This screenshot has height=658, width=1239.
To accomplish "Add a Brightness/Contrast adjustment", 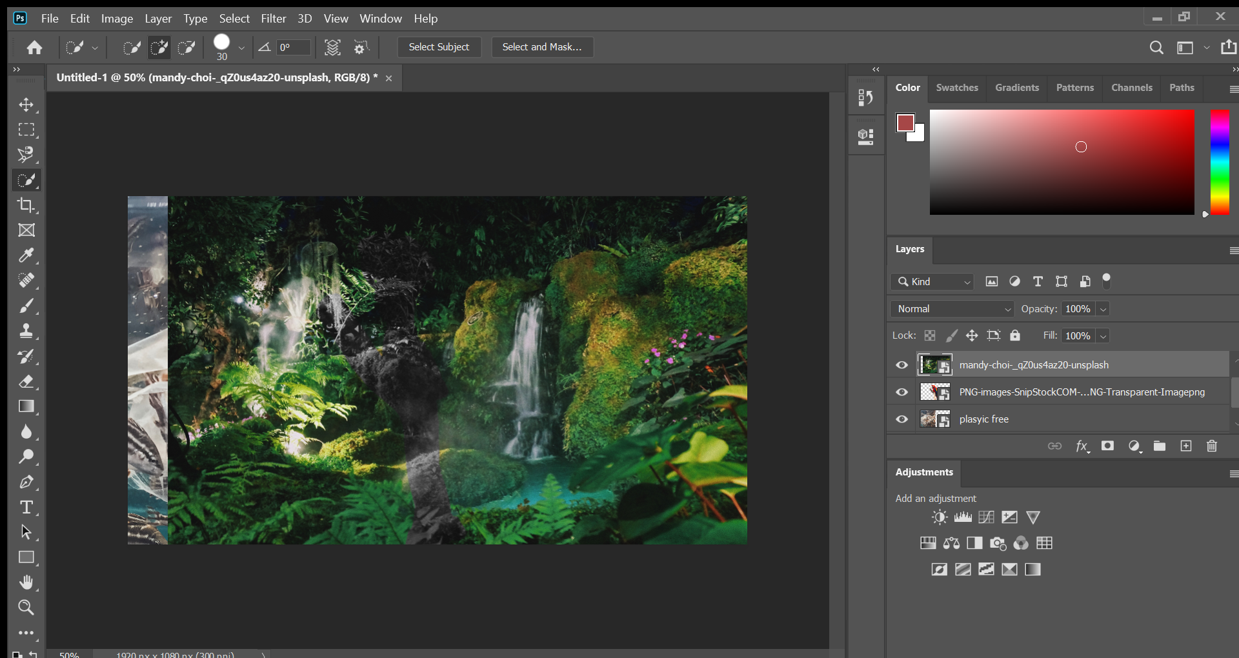I will (x=940, y=517).
